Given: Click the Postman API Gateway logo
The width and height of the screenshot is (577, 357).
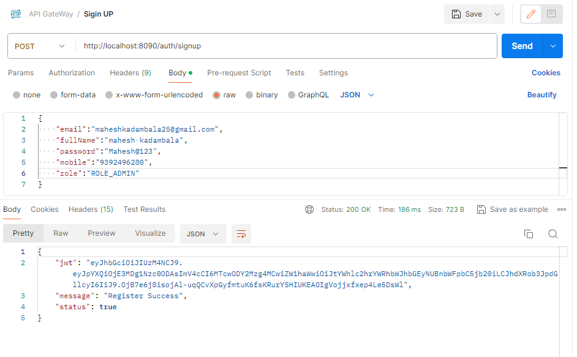Looking at the screenshot, I should tap(15, 13).
